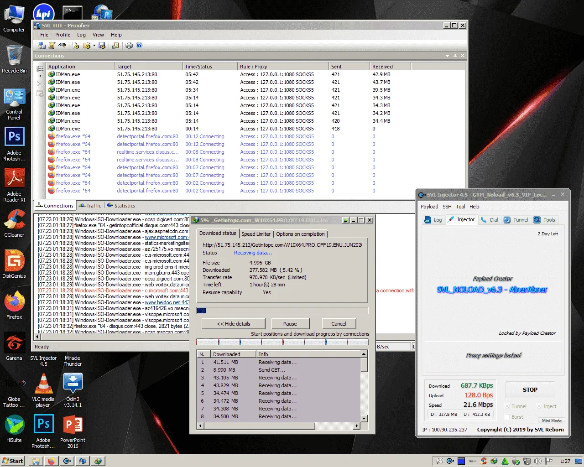Click STOP button in SVL Injector

click(x=530, y=390)
